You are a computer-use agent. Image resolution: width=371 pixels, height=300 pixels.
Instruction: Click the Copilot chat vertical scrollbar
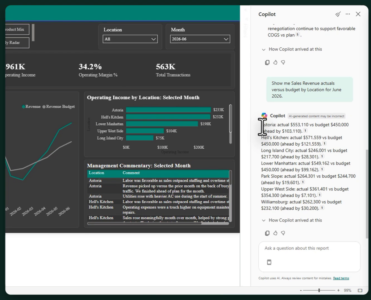(x=367, y=193)
